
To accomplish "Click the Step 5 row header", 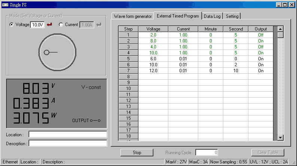I will point(128,59).
